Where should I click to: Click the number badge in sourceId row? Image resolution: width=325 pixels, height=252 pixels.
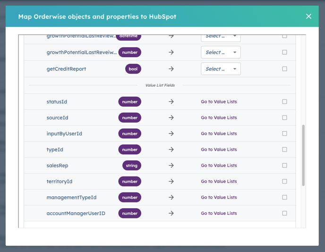[x=130, y=118]
